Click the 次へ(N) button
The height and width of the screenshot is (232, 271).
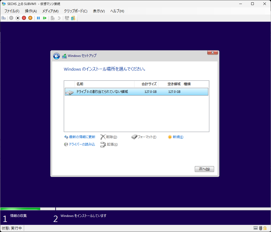click(x=204, y=169)
